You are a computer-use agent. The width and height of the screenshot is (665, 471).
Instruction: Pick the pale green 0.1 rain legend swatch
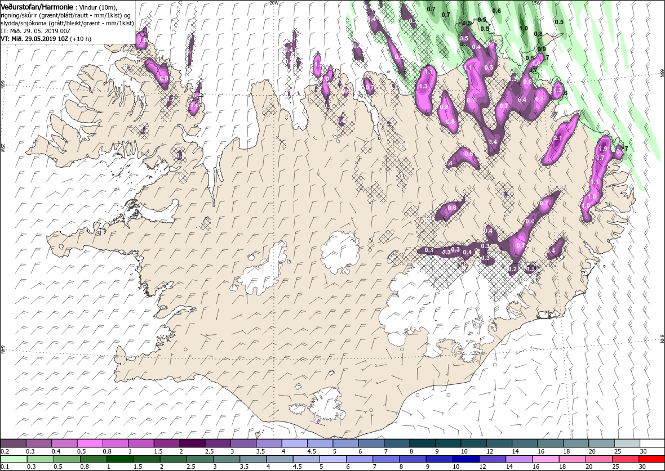pos(13,459)
